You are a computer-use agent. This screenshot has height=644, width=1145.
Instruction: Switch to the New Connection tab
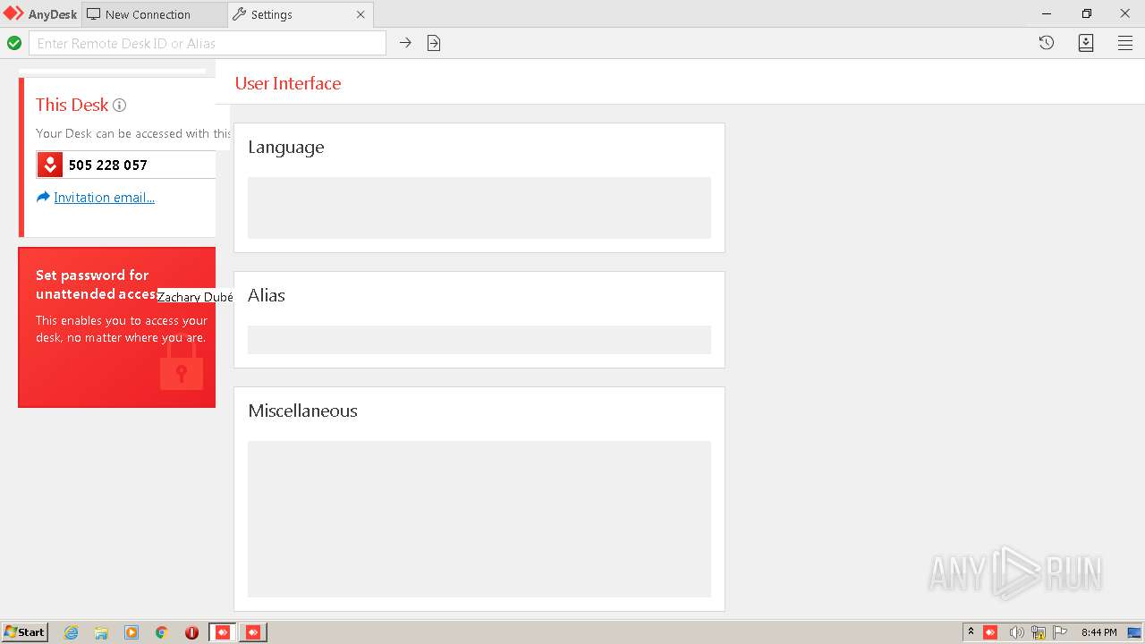click(154, 14)
